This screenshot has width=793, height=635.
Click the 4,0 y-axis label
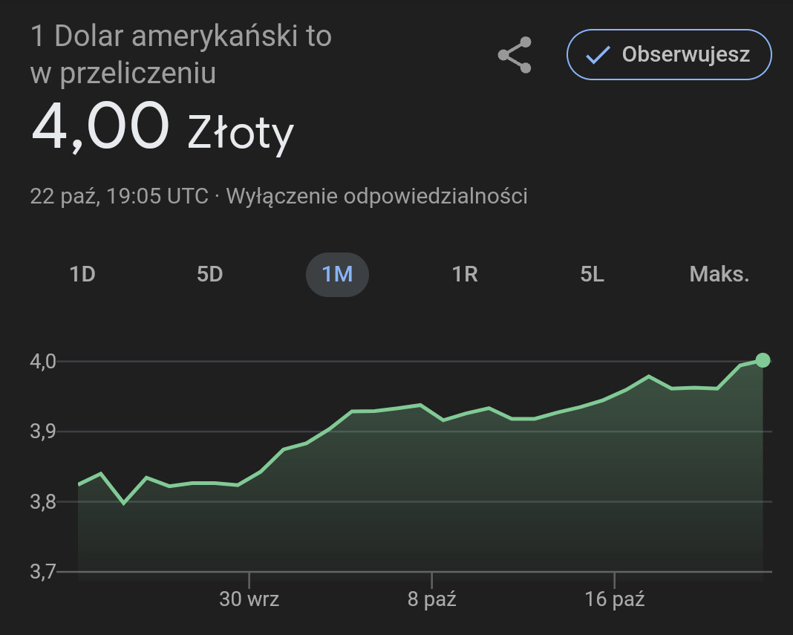point(43,362)
